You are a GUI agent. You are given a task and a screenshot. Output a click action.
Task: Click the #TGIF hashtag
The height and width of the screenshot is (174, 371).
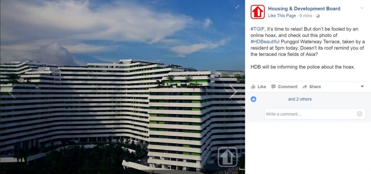click(x=258, y=29)
